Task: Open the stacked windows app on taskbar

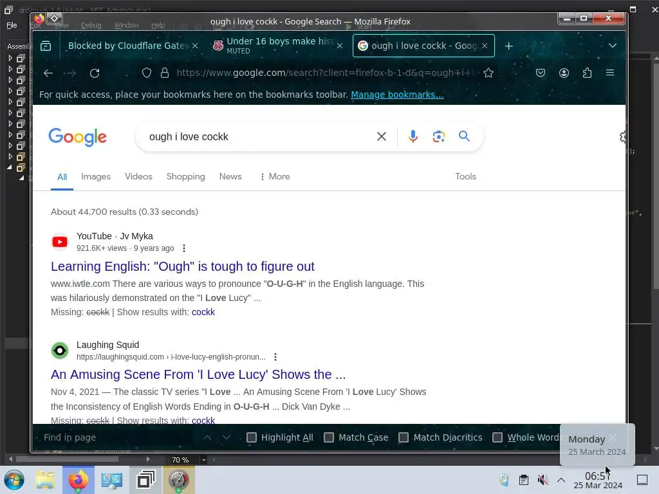Action: 145,480
